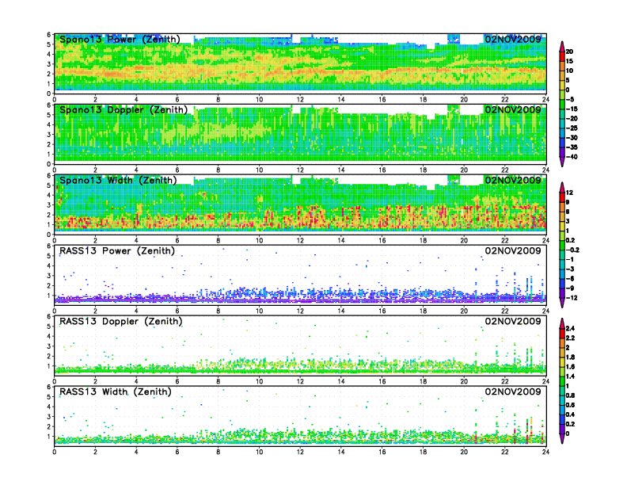Click the -0.2 label on the middle colorbar

click(x=572, y=250)
